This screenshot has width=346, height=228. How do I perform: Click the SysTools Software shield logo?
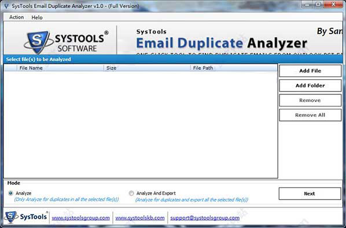click(x=38, y=42)
